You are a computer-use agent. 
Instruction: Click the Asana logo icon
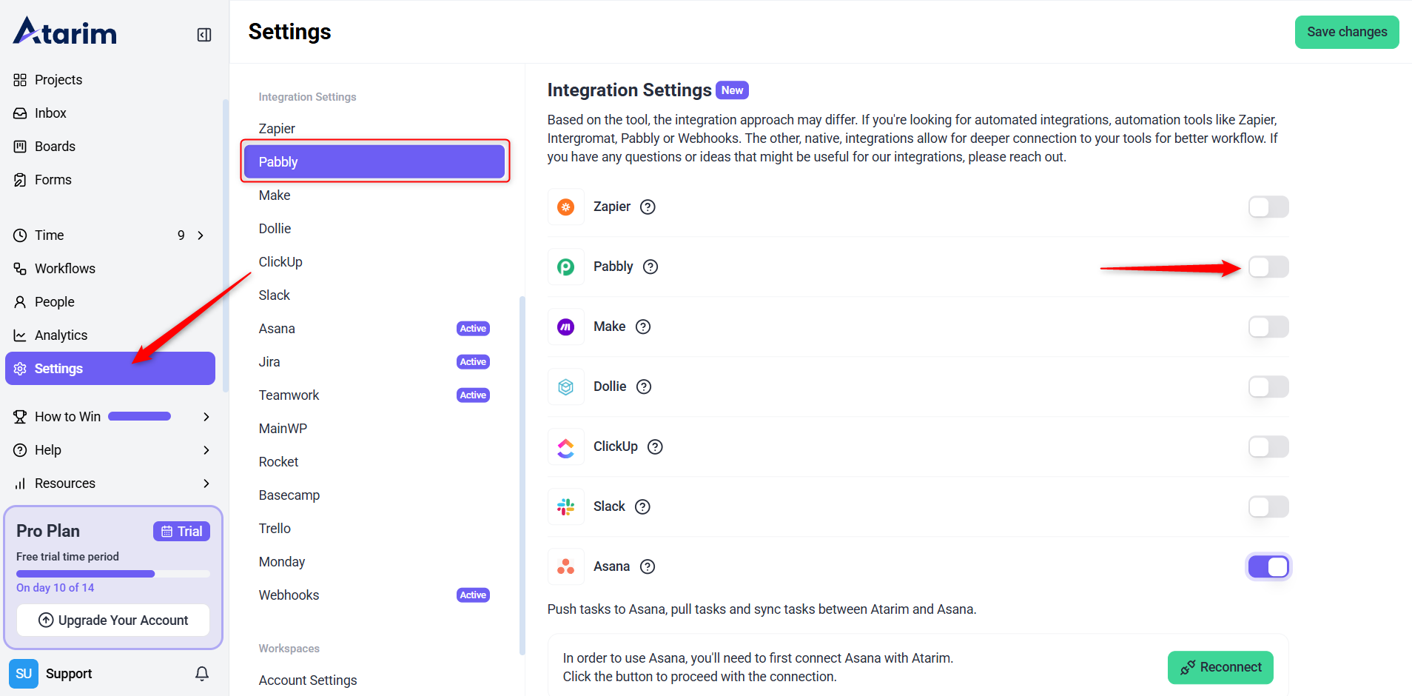[x=566, y=566]
